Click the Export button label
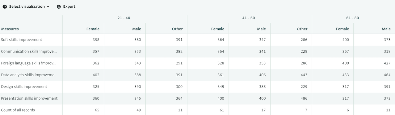This screenshot has width=395, height=115. pos(69,6)
